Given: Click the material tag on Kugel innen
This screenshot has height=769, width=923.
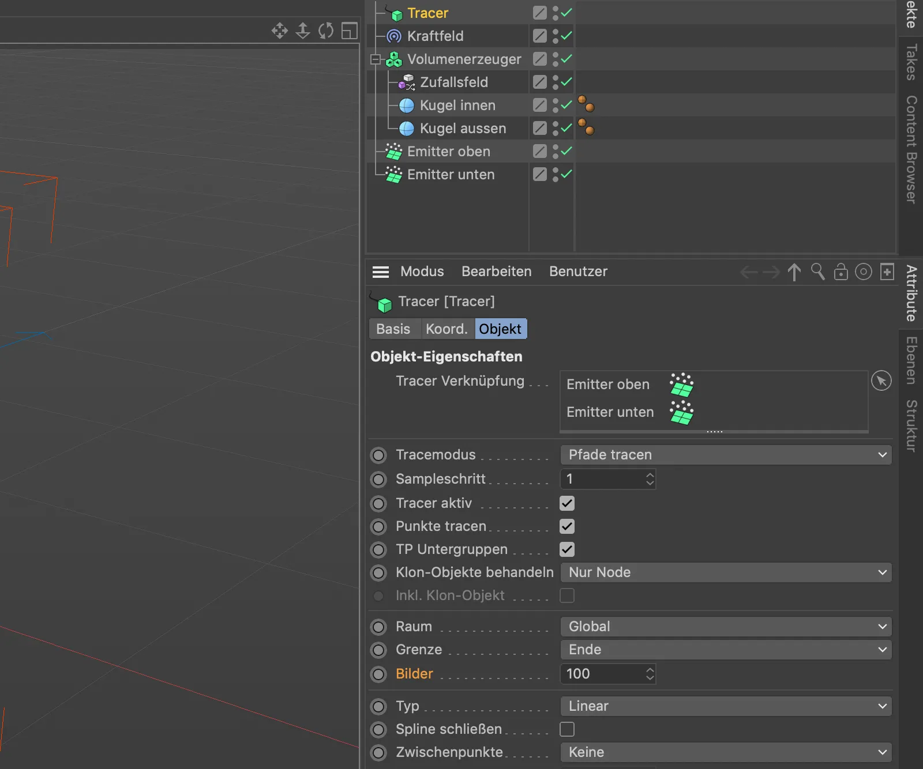Looking at the screenshot, I should (586, 104).
